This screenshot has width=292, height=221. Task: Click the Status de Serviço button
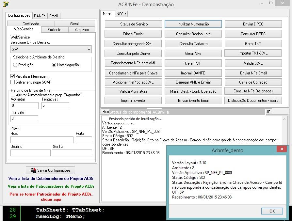[x=133, y=24]
